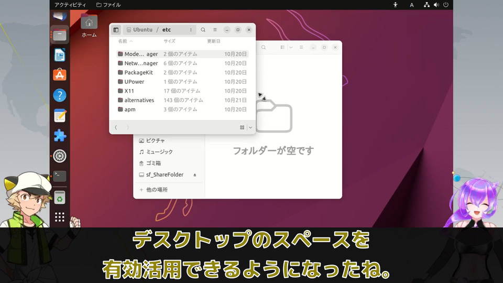The image size is (503, 283).
Task: Open the accessibility menu in top bar
Action: (x=395, y=5)
